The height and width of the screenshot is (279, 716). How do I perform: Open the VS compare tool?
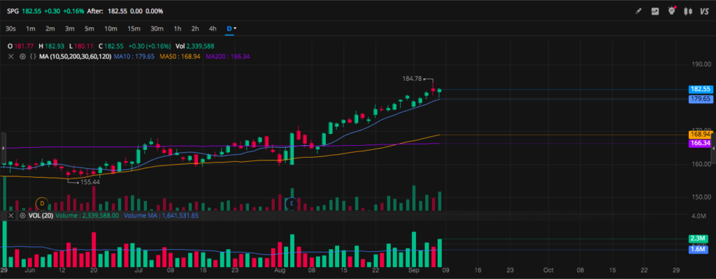point(705,11)
